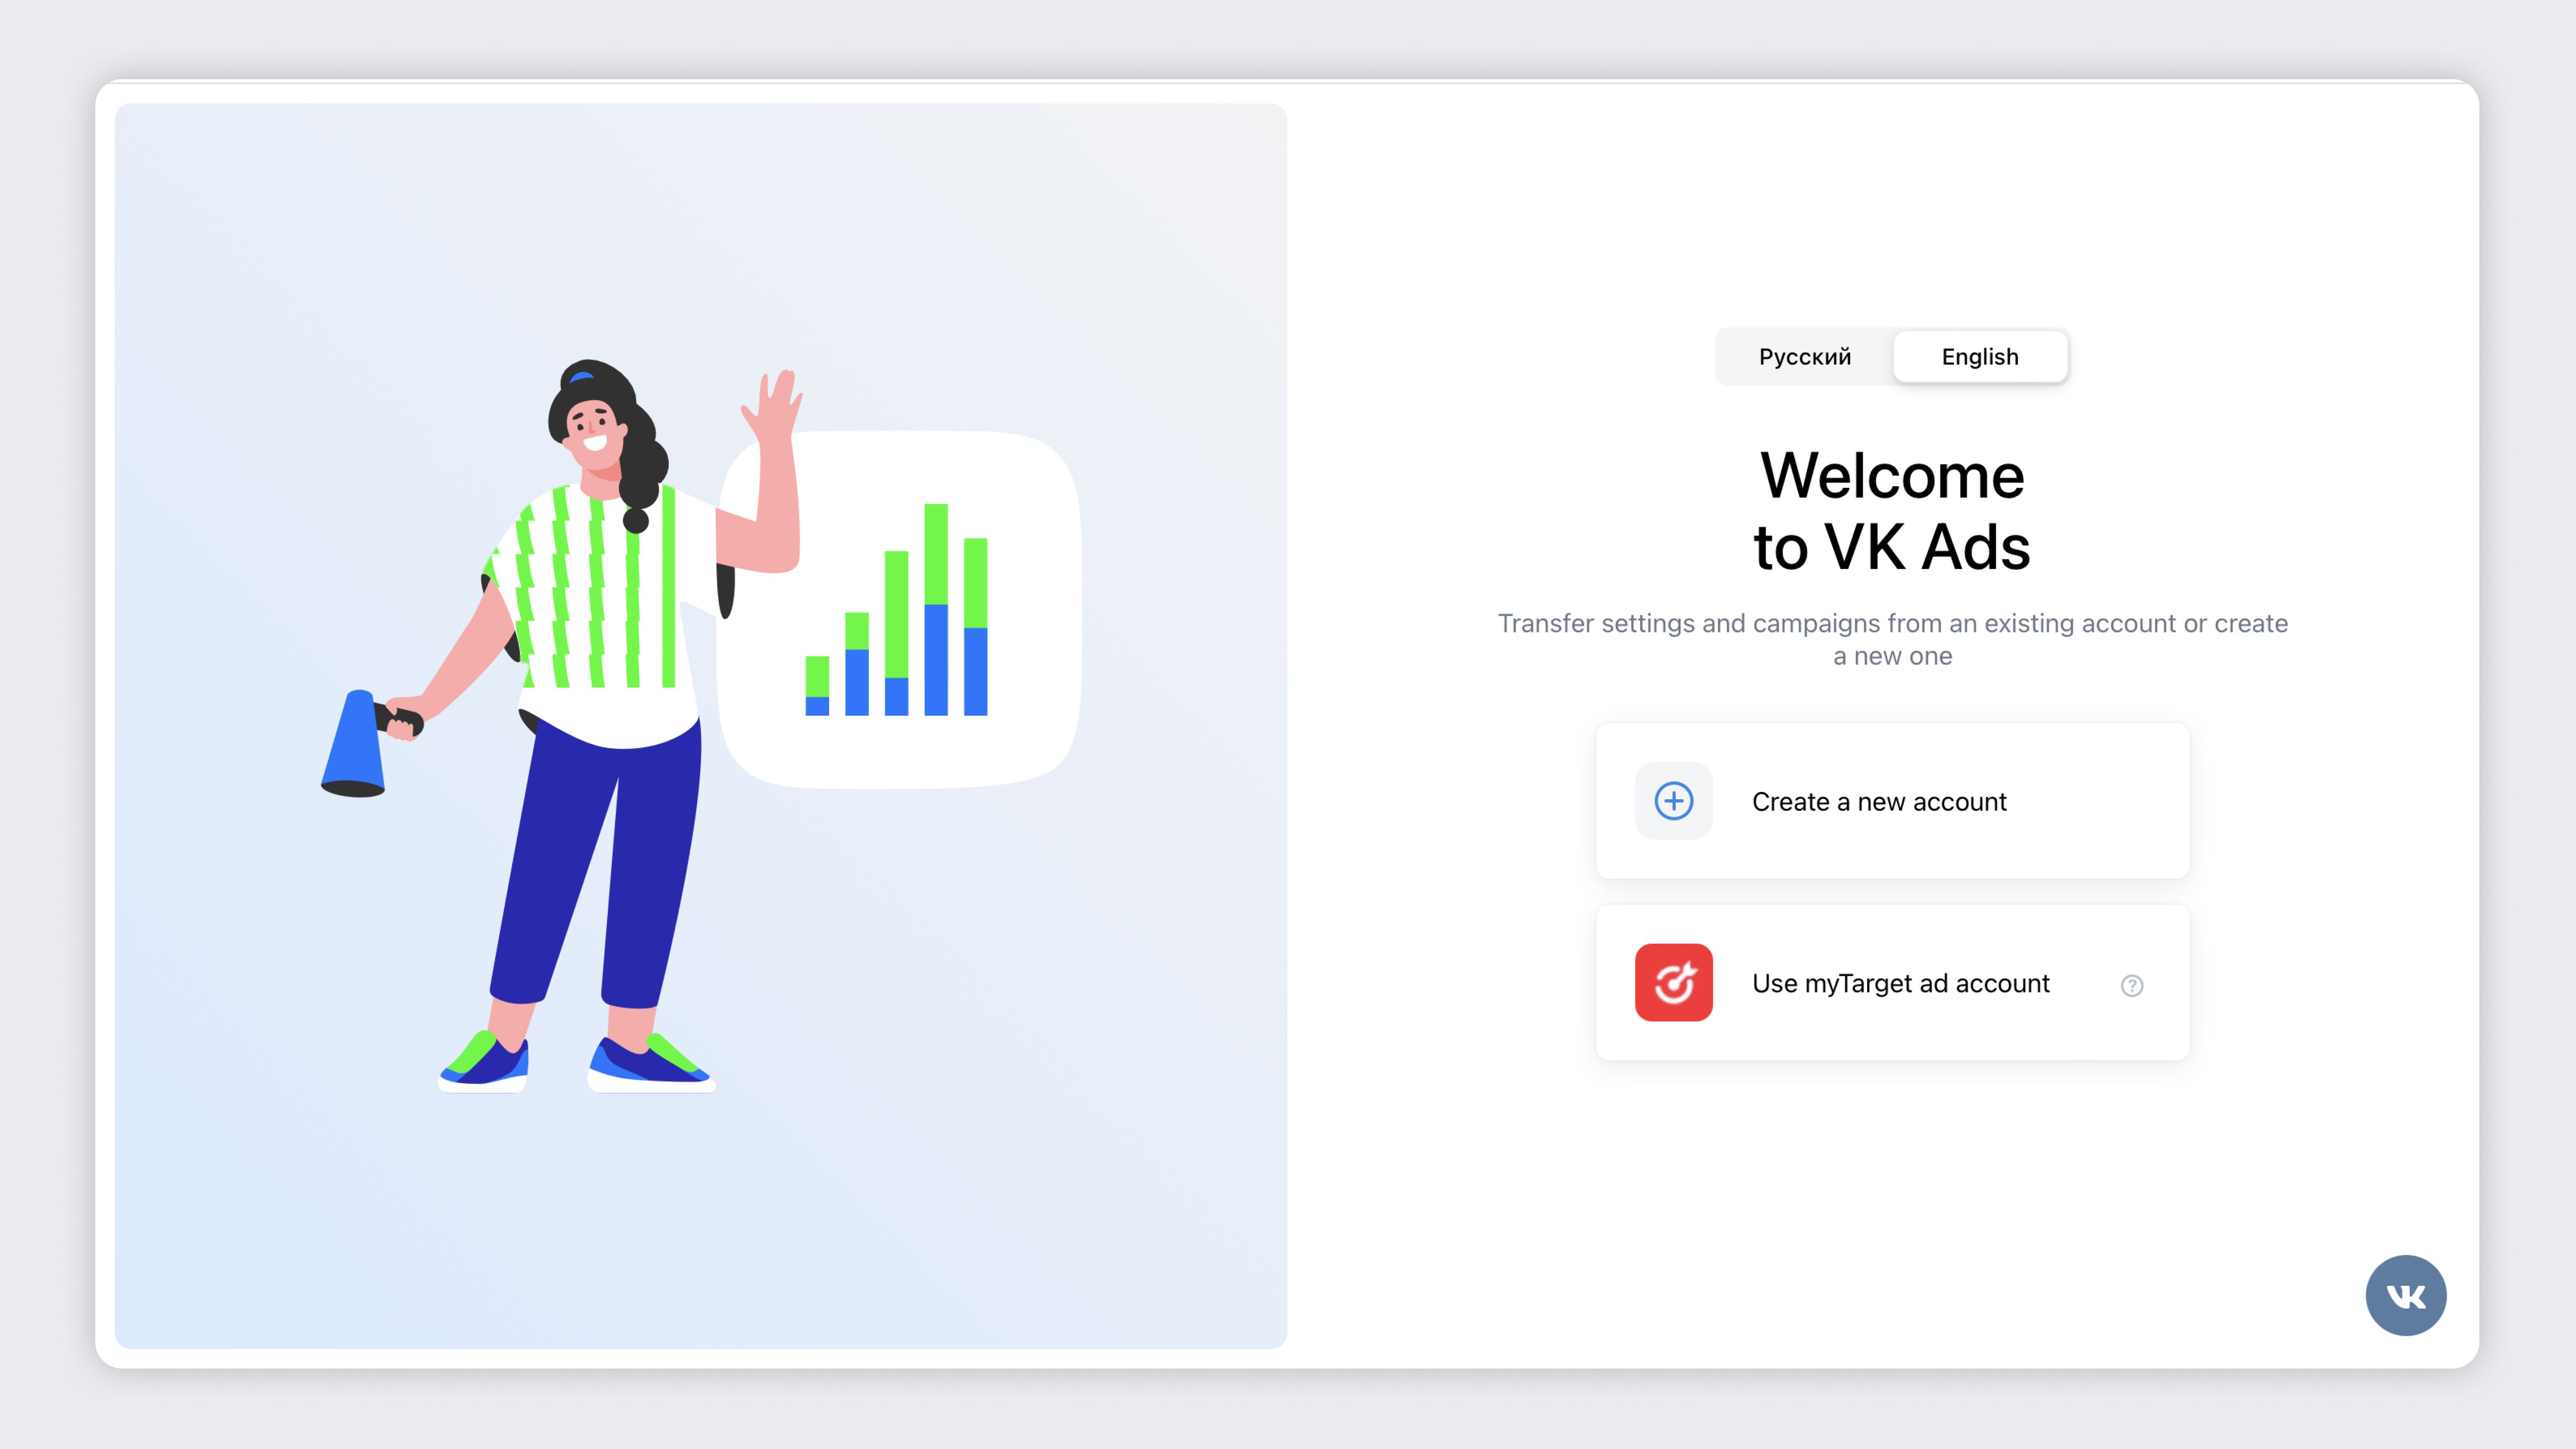Select the English language tab
2576x1449 pixels.
pyautogui.click(x=1979, y=357)
